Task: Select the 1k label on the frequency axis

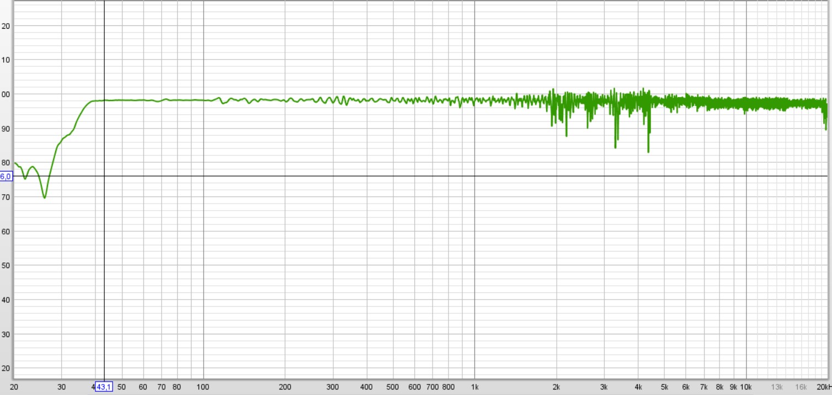Action: tap(475, 387)
